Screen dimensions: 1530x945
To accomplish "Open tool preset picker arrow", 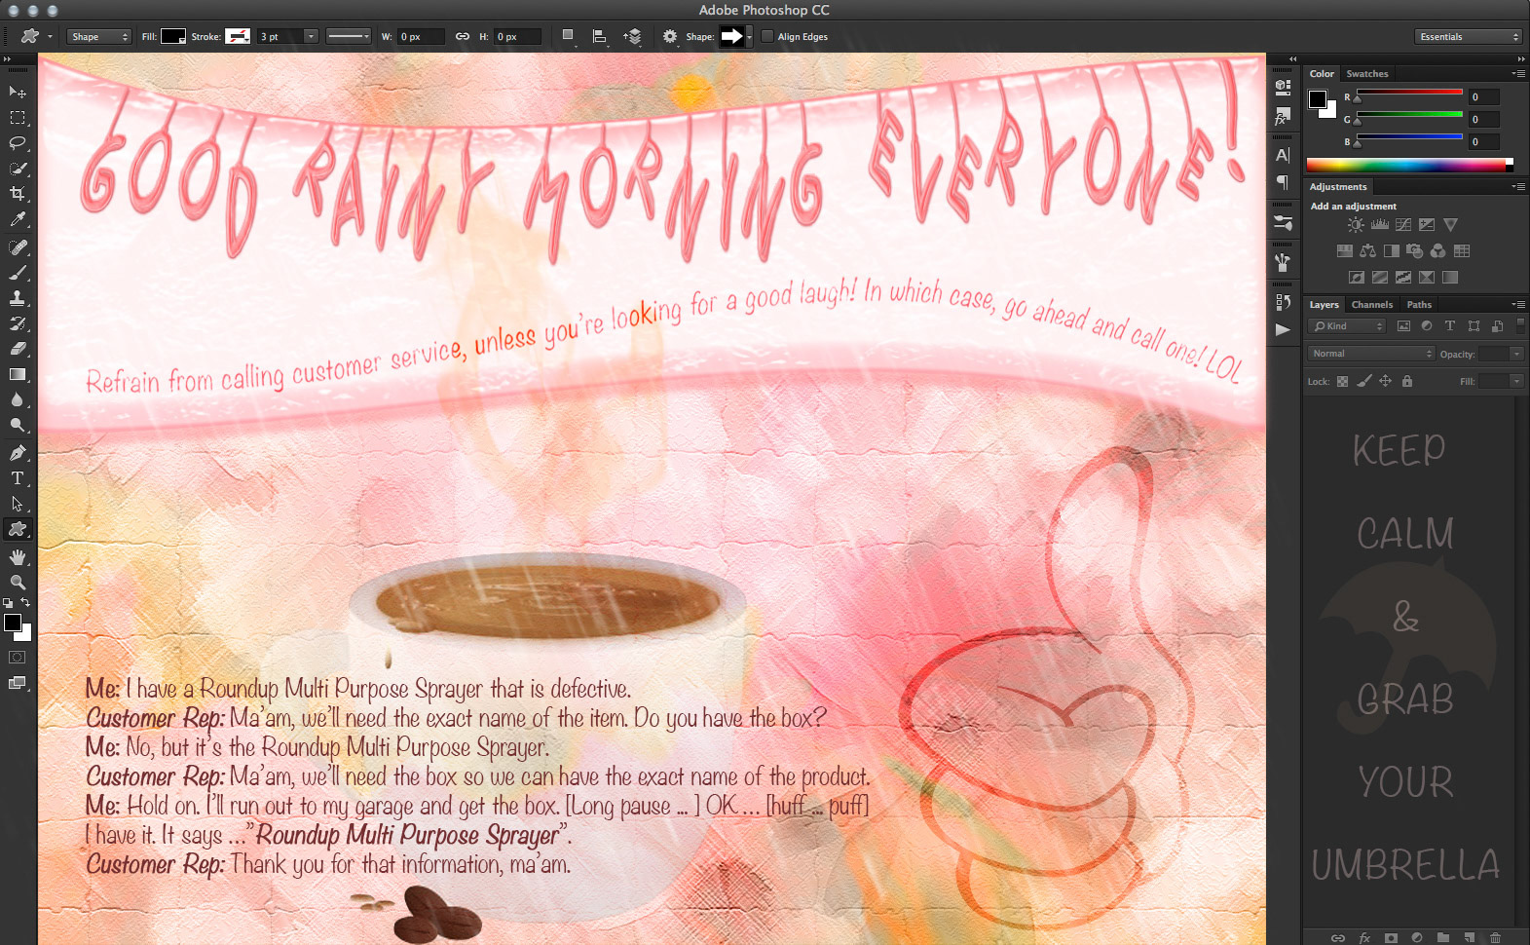I will pos(50,37).
